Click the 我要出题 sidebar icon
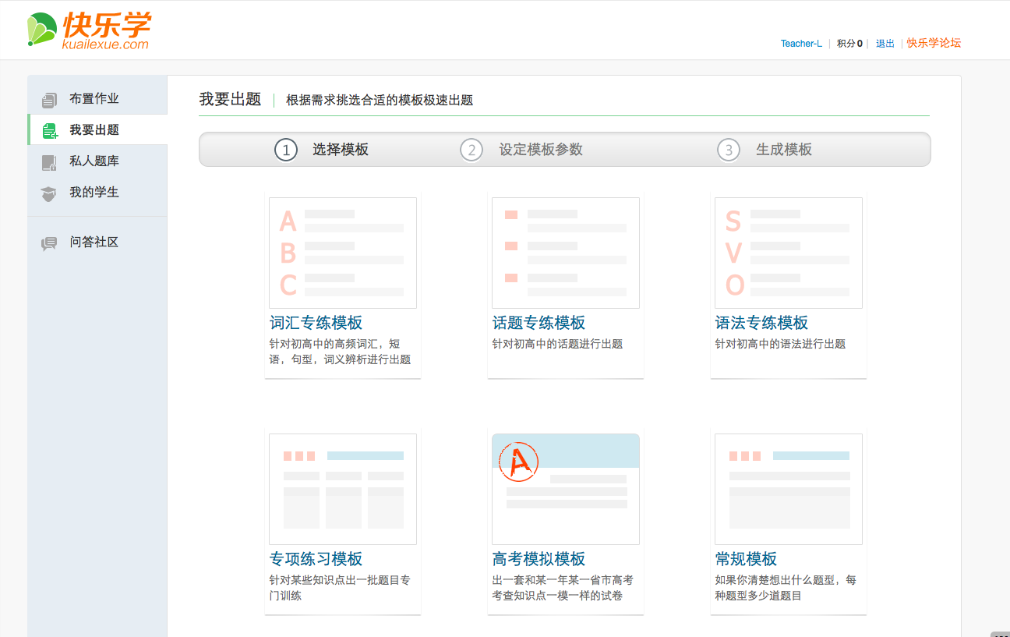 point(50,131)
